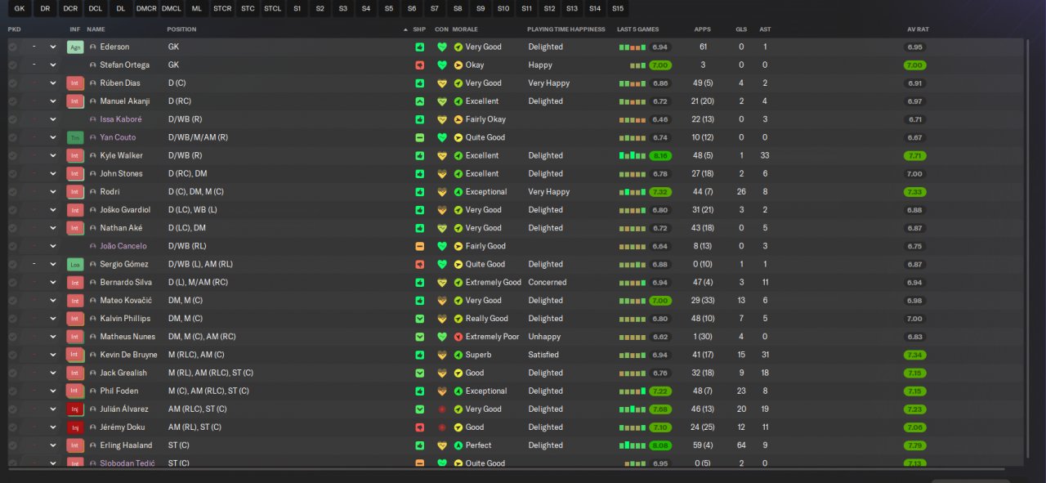Viewport: 1046px width, 483px height.
Task: Click Kevin De Bruyne's Superb morale icon
Action: (x=458, y=355)
